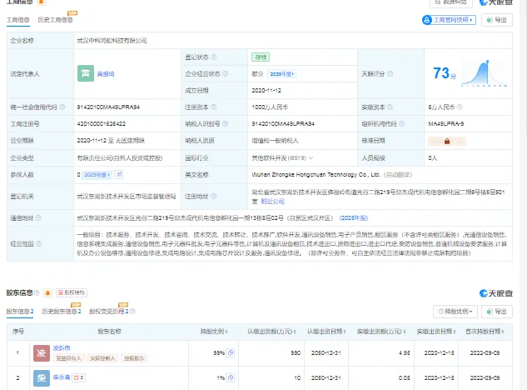Viewport: 527px width, 390px height.
Task: Click help icon next to 实缴资本
Action: (390, 107)
